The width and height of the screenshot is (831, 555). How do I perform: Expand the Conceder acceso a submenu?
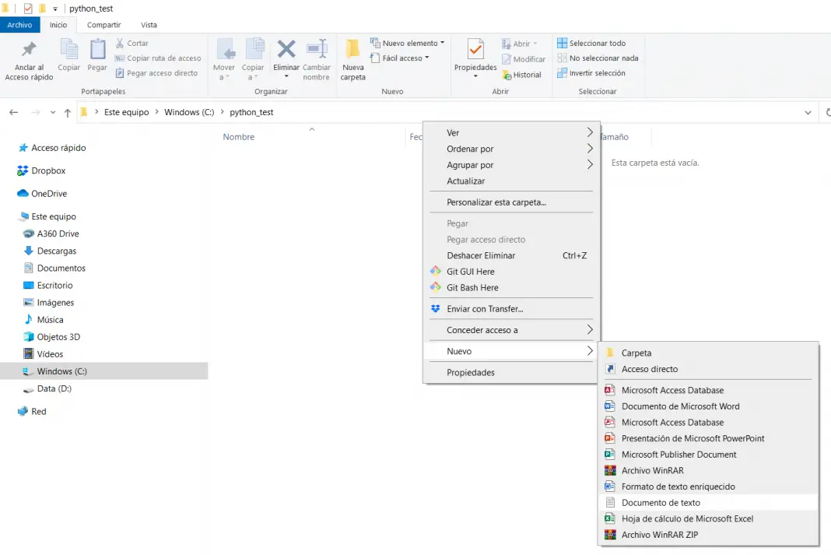[482, 330]
